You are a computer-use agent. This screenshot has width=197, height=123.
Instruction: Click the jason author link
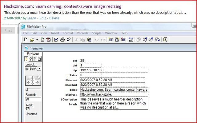(32, 18)
